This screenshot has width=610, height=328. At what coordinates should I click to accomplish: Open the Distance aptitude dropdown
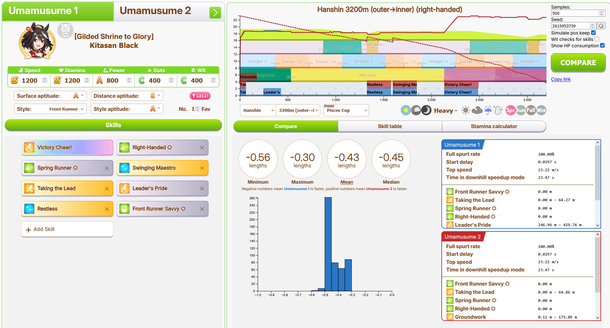coord(127,96)
